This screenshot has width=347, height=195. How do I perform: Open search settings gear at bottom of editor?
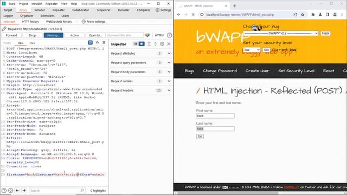pyautogui.click(x=10, y=190)
